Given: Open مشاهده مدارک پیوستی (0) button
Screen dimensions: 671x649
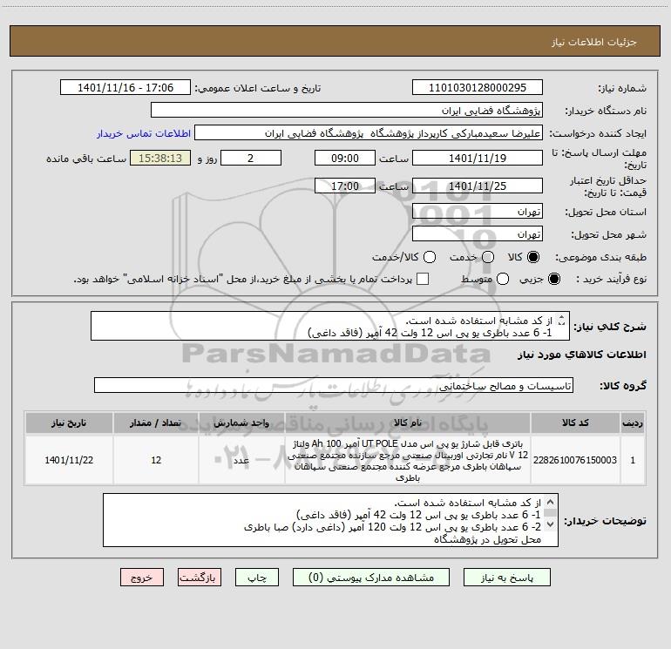Looking at the screenshot, I should 371,578.
